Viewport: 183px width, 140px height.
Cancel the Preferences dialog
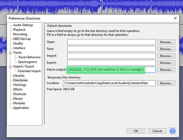click(x=157, y=131)
